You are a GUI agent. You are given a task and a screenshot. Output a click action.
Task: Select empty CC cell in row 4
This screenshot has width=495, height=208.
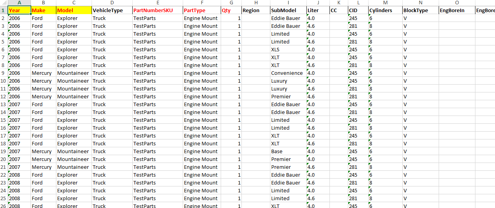339,34
